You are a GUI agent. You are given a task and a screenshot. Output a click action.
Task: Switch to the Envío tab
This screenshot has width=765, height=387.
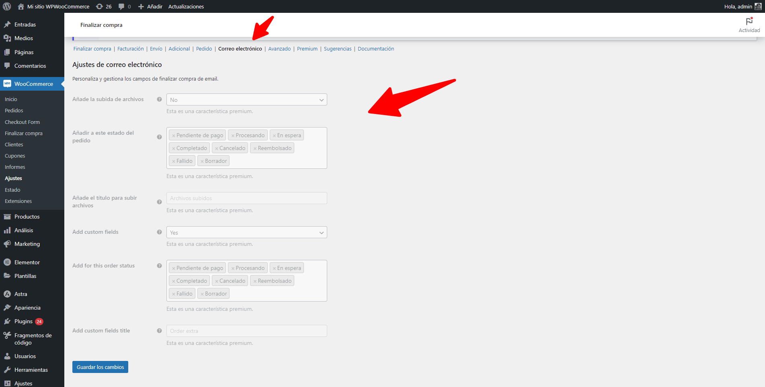click(156, 49)
